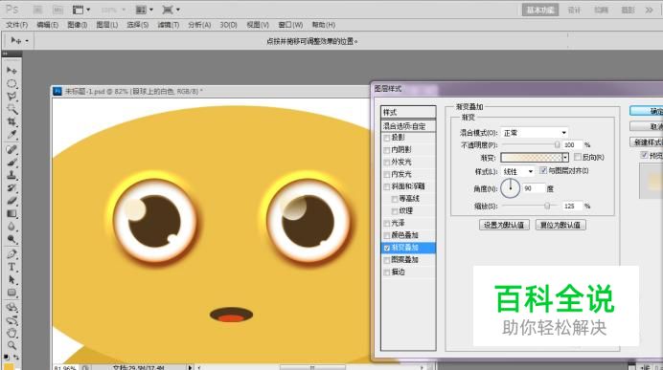The height and width of the screenshot is (370, 663).
Task: Enable the 内发光 (Inner Glow) checkbox
Action: point(386,175)
